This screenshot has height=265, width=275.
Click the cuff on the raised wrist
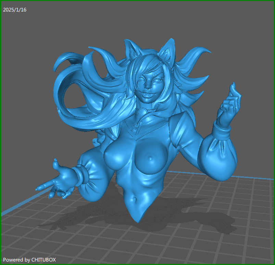click(x=222, y=131)
